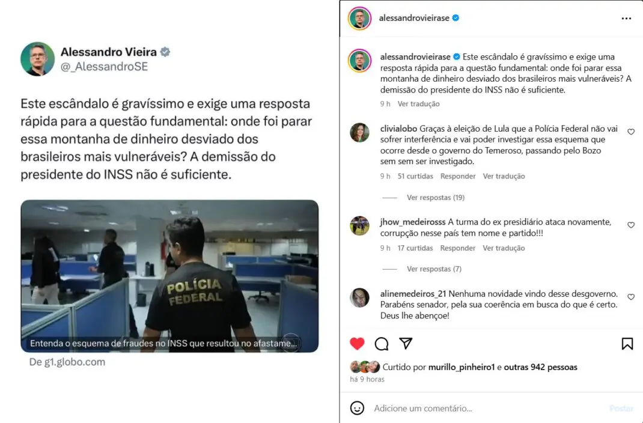Image resolution: width=643 pixels, height=423 pixels.
Task: Click the Adicione um comentário input field
Action: click(x=488, y=408)
